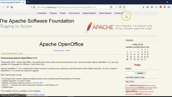Open a new tab with plus button
The image size is (172, 97).
pyautogui.click(x=28, y=2)
